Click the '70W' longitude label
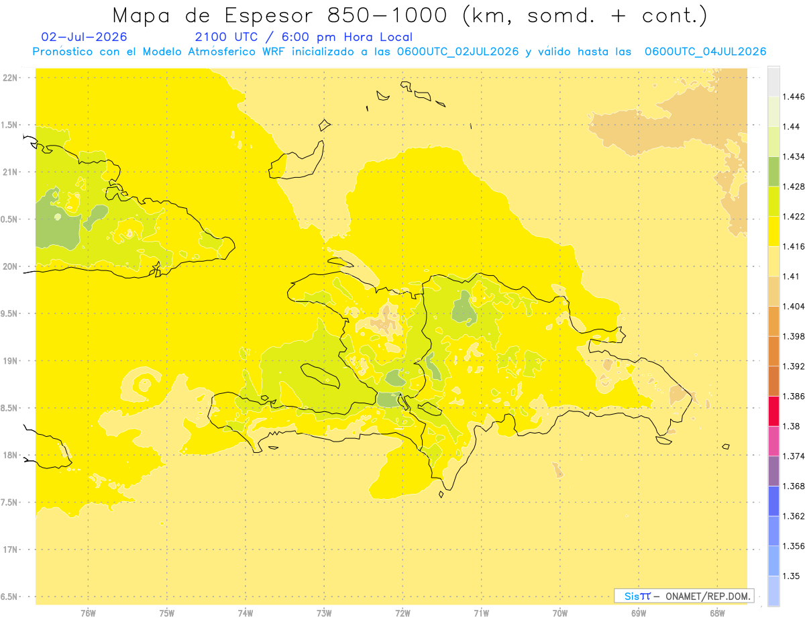The image size is (805, 622). [x=560, y=613]
